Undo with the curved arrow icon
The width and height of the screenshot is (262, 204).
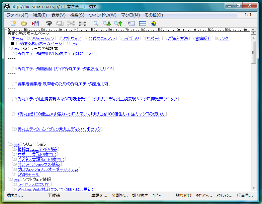coord(49,23)
